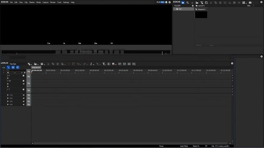Click the Save Project disk icon

42,64
